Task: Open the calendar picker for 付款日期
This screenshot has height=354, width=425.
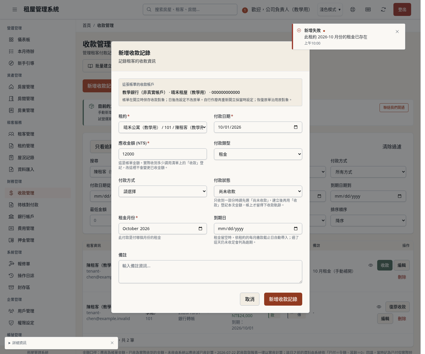Action: (296, 127)
